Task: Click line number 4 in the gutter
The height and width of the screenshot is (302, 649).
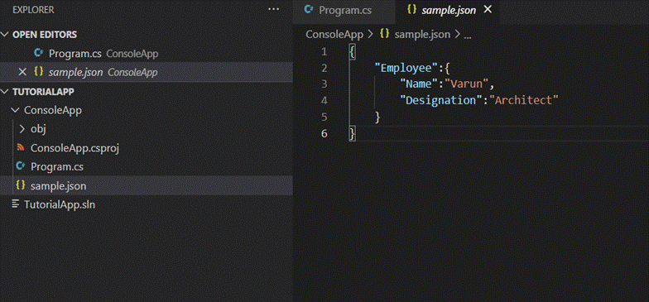Action: (x=324, y=101)
